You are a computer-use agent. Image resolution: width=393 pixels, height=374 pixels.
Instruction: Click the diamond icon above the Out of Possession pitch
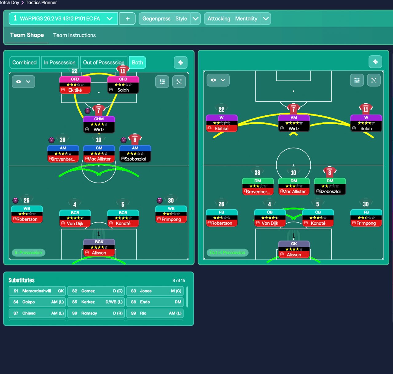375,62
